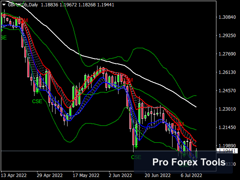The width and height of the screenshot is (240, 180).
Task: Click green up-arrow above the mid-June CSE
Action: click(x=136, y=147)
